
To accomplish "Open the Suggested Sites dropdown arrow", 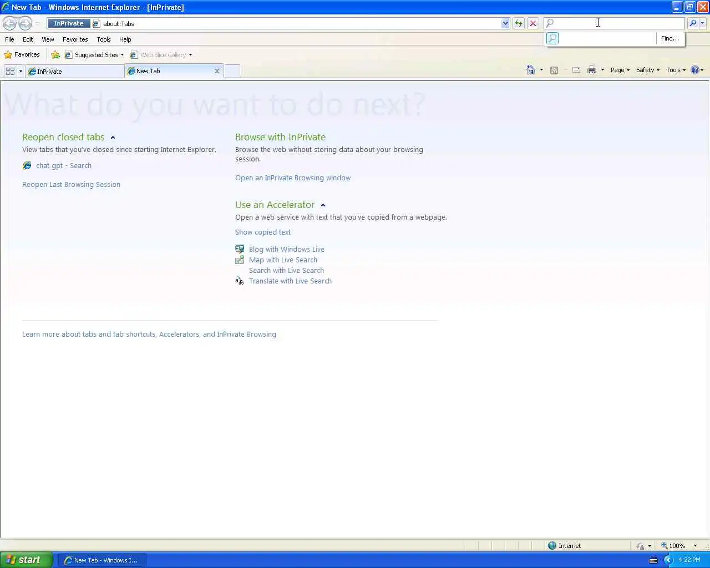I will click(x=122, y=55).
